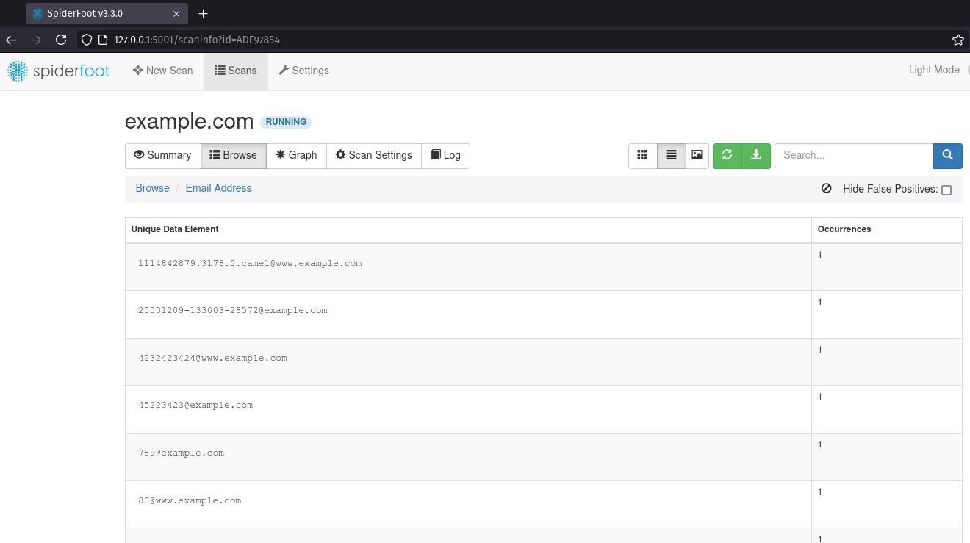Select the image view icon button
Viewport: 970px width, 543px height.
(697, 156)
